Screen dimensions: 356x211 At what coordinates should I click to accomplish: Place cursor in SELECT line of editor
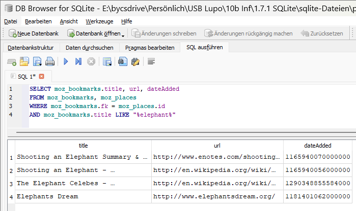[104, 89]
